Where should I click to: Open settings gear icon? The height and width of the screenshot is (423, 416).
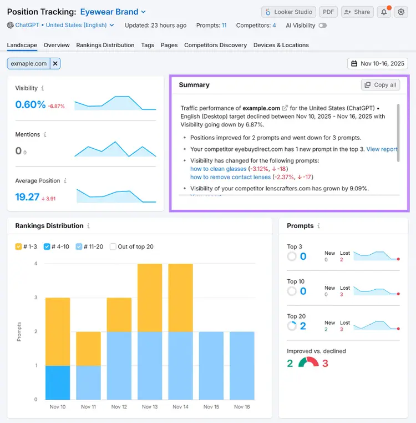point(401,12)
